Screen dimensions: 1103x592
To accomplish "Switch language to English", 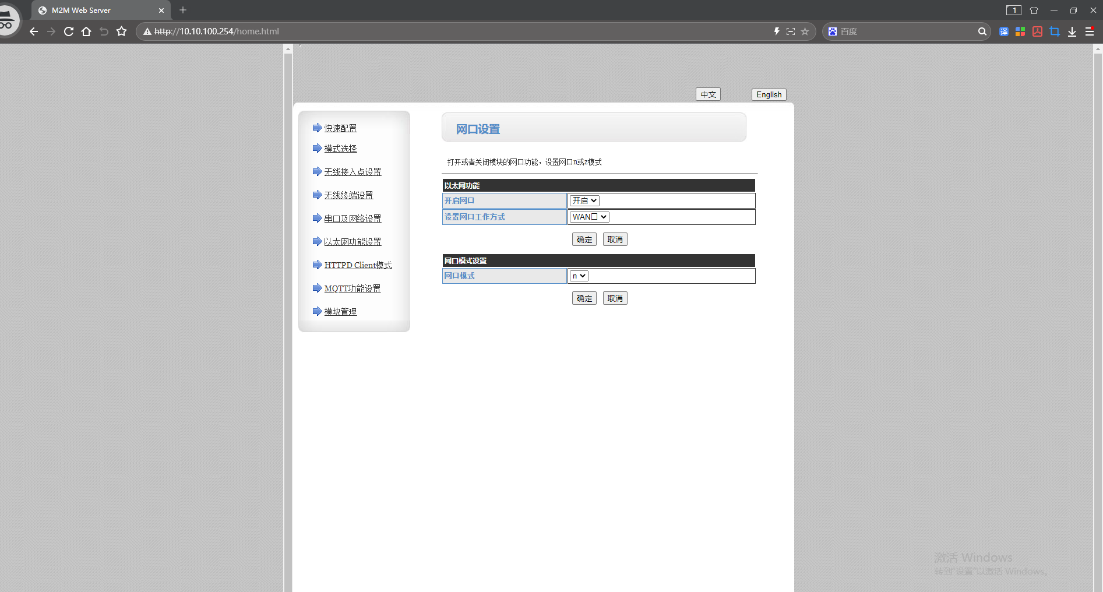I will pos(769,94).
